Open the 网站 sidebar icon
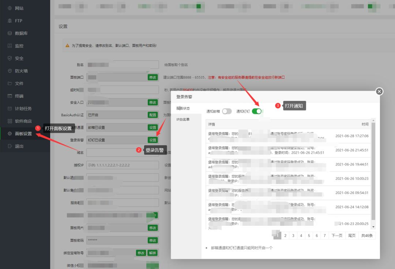This screenshot has width=395, height=269. (x=10, y=8)
